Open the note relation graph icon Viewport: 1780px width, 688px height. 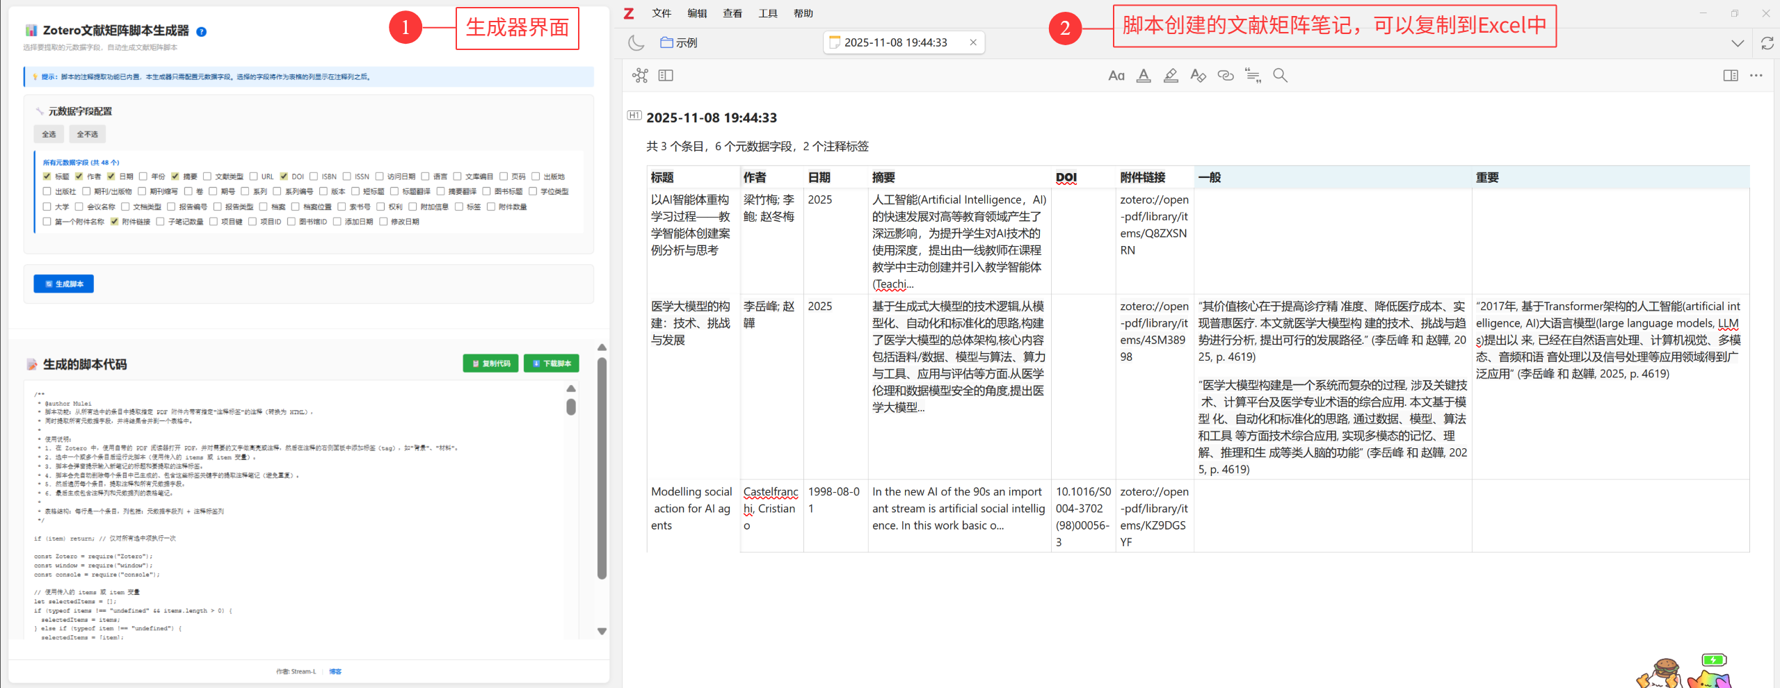[x=640, y=76]
